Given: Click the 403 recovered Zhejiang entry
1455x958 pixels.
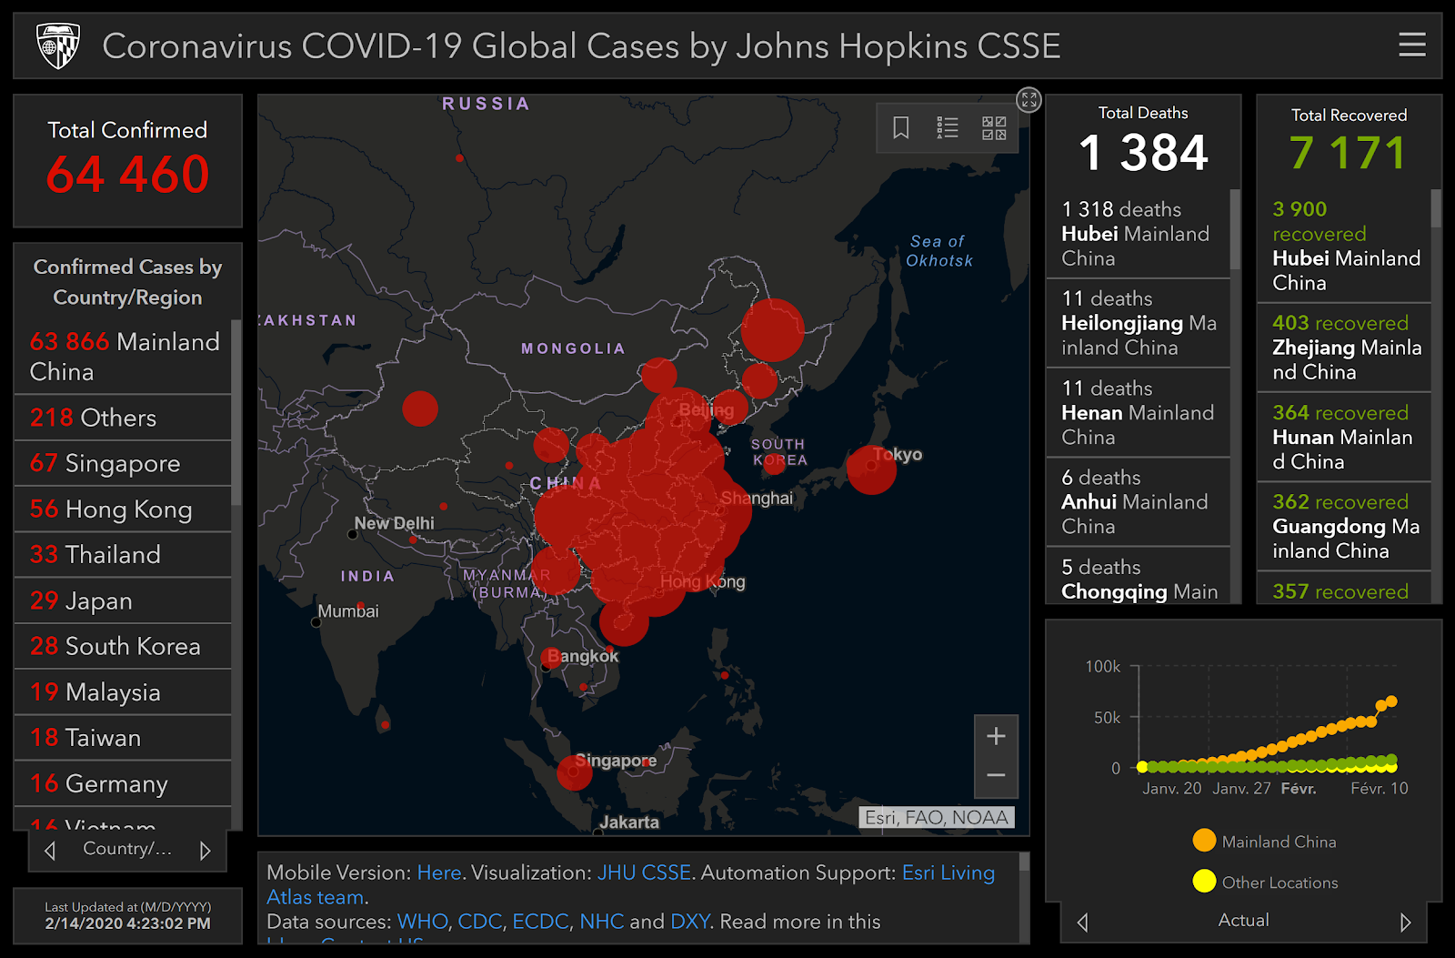Looking at the screenshot, I should pyautogui.click(x=1344, y=348).
